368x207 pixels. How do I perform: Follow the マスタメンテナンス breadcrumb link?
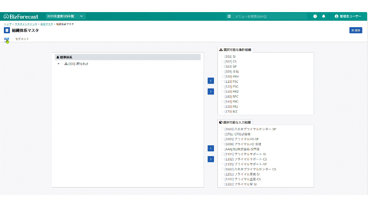click(x=26, y=24)
